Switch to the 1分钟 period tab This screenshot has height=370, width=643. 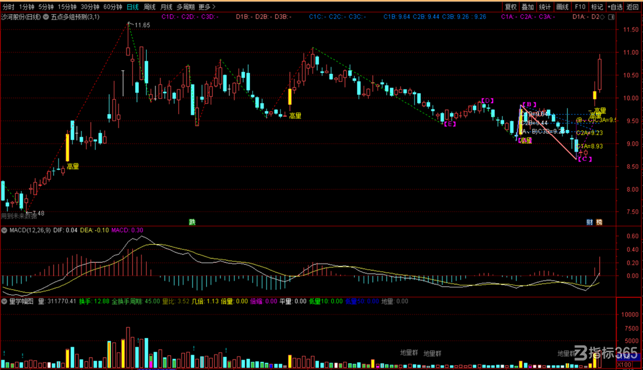(27, 7)
